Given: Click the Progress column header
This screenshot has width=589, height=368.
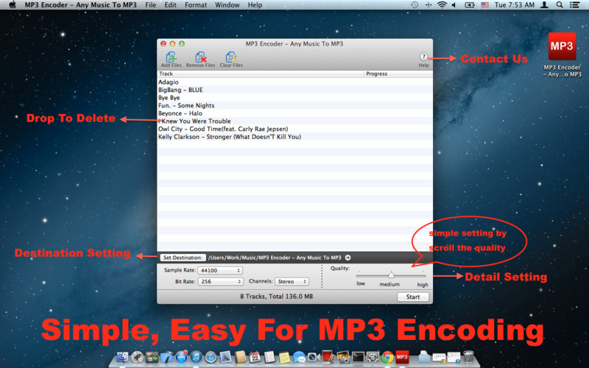Looking at the screenshot, I should point(398,74).
